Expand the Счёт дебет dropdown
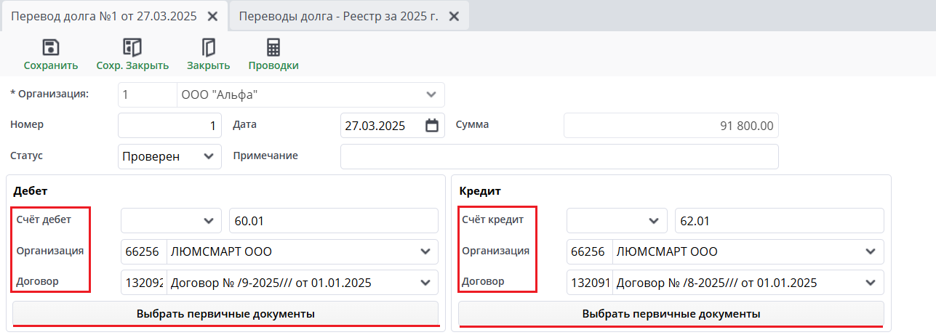 pos(209,220)
